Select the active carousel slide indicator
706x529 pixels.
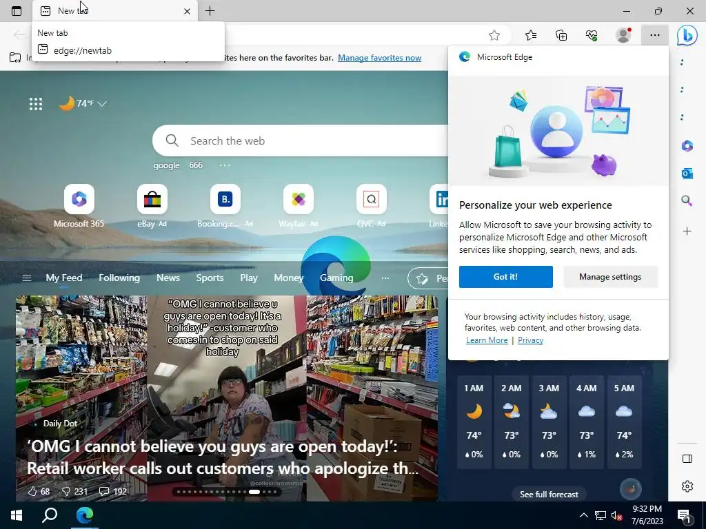point(254,492)
